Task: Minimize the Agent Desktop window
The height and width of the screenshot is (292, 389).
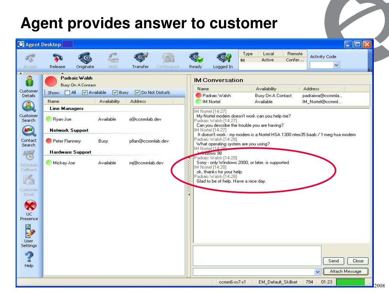Action: point(348,44)
